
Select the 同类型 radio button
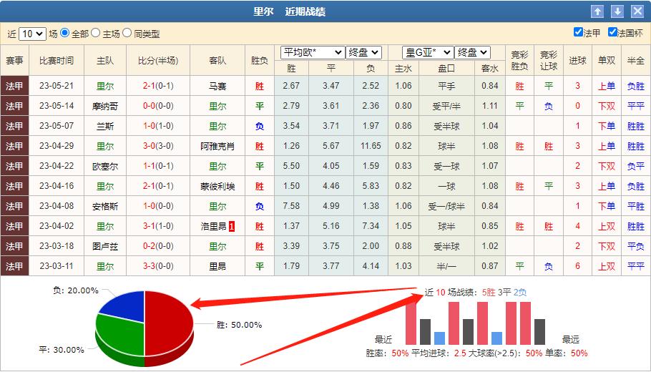click(x=127, y=33)
